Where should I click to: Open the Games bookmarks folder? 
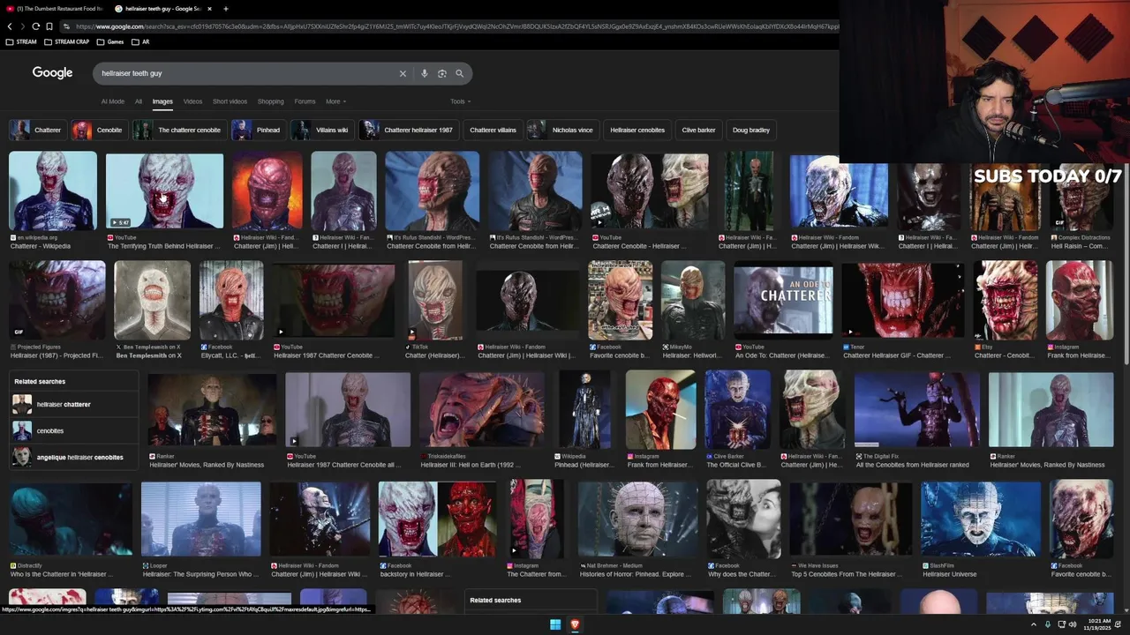click(110, 41)
